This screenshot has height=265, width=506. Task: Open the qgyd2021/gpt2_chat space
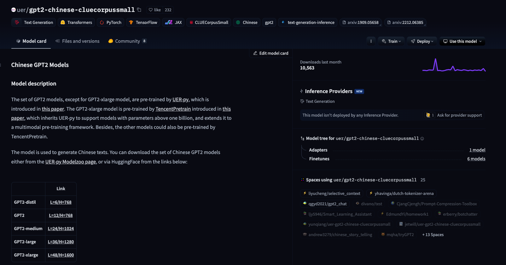325,204
